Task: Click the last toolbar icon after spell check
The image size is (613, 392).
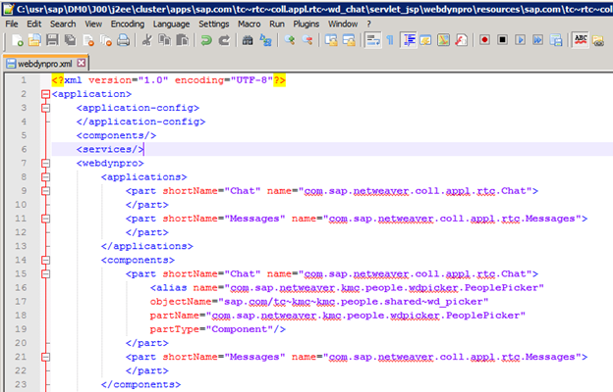Action: coord(598,40)
